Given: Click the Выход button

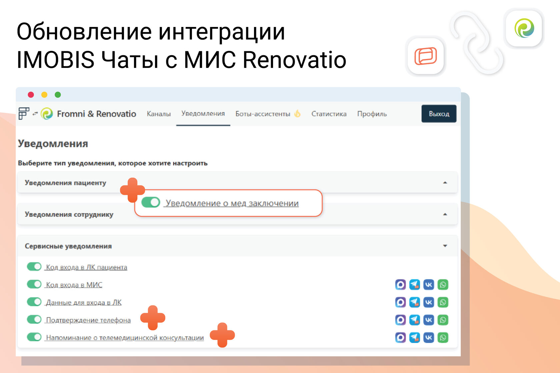Looking at the screenshot, I should (439, 114).
